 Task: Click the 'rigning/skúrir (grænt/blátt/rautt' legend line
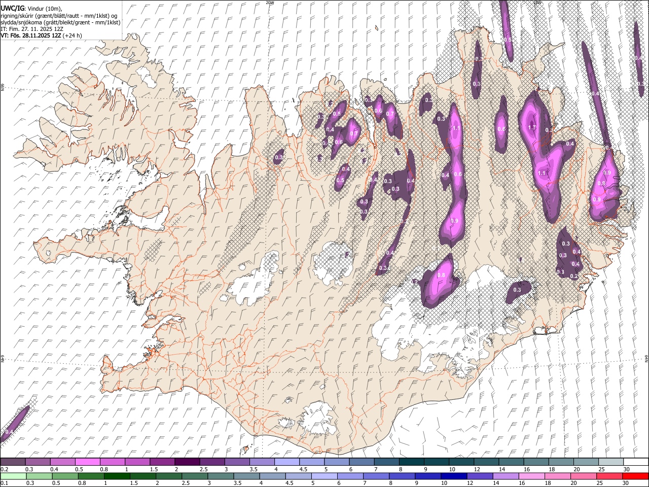pos(58,16)
